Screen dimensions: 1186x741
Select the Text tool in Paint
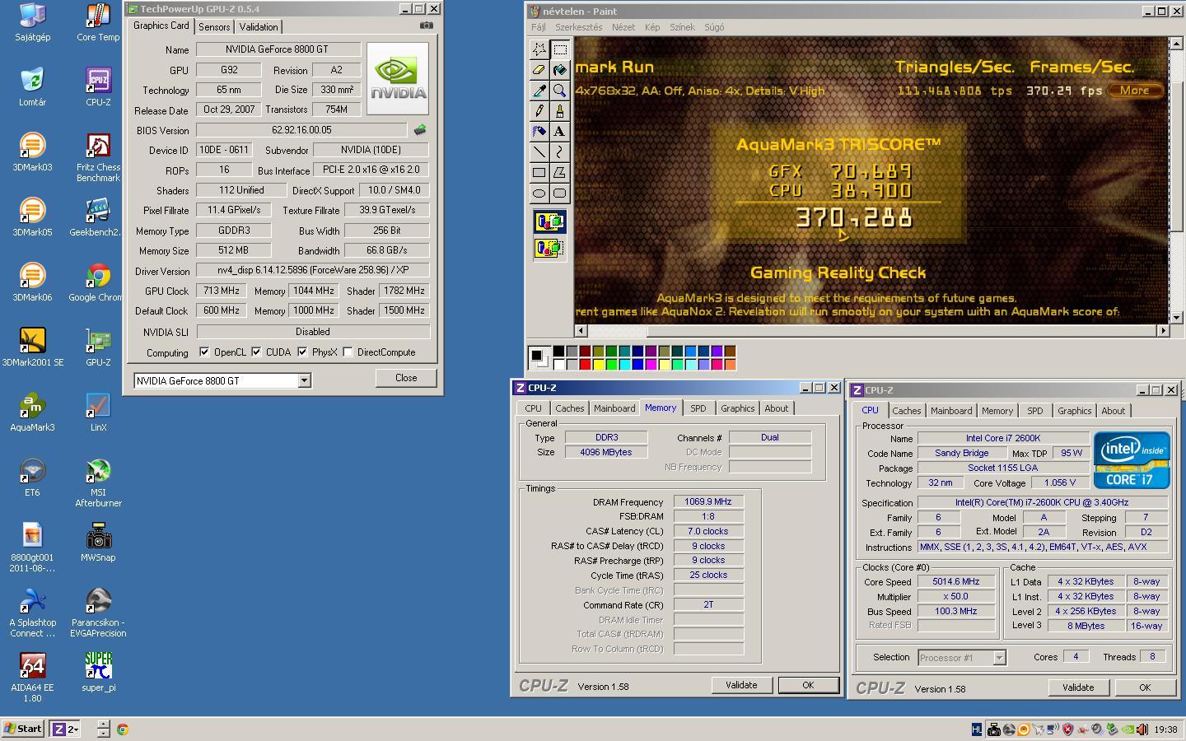click(x=559, y=131)
